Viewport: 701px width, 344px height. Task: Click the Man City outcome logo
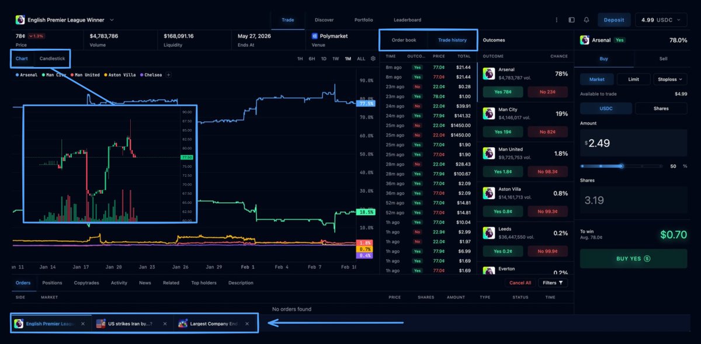488,113
